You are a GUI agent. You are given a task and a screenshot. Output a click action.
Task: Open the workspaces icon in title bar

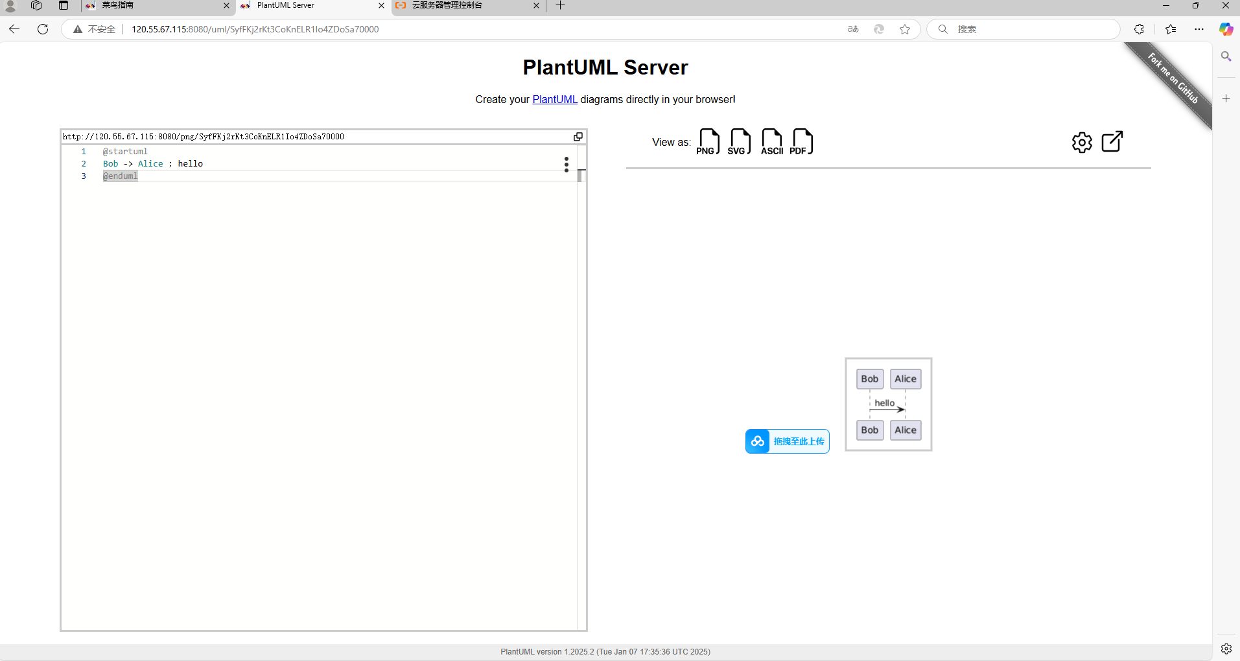click(x=36, y=6)
